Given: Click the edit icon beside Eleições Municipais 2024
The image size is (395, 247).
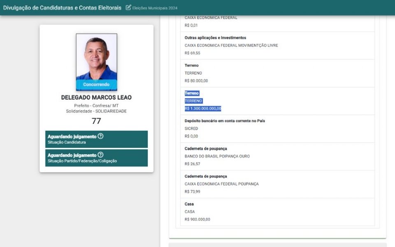Looking at the screenshot, I should click(x=128, y=7).
